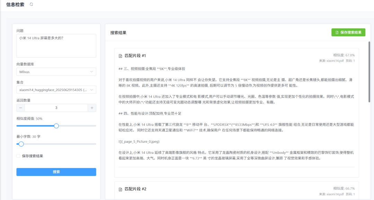
Task: Click the ## 三、视频拍摄 heading line
Action: point(152,69)
